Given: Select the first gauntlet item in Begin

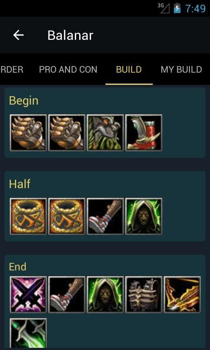Looking at the screenshot, I should click(x=28, y=133).
